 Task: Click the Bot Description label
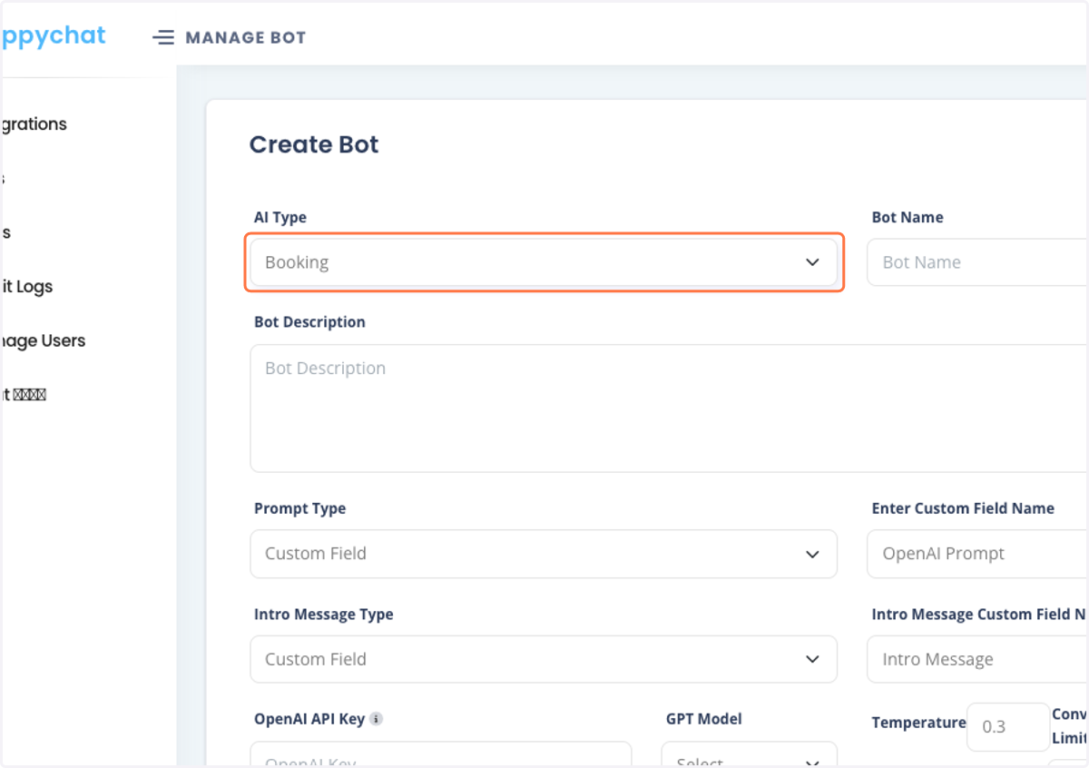click(x=309, y=322)
